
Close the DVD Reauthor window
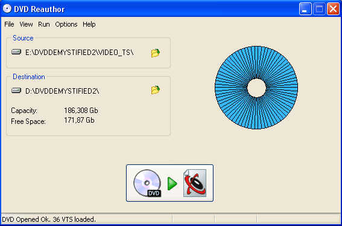click(x=333, y=9)
